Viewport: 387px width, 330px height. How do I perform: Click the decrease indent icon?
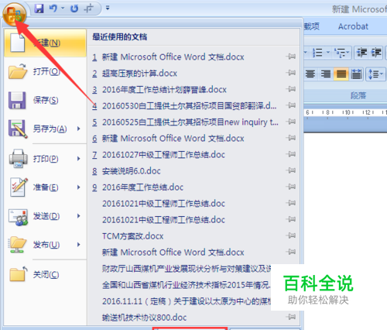tap(361, 53)
